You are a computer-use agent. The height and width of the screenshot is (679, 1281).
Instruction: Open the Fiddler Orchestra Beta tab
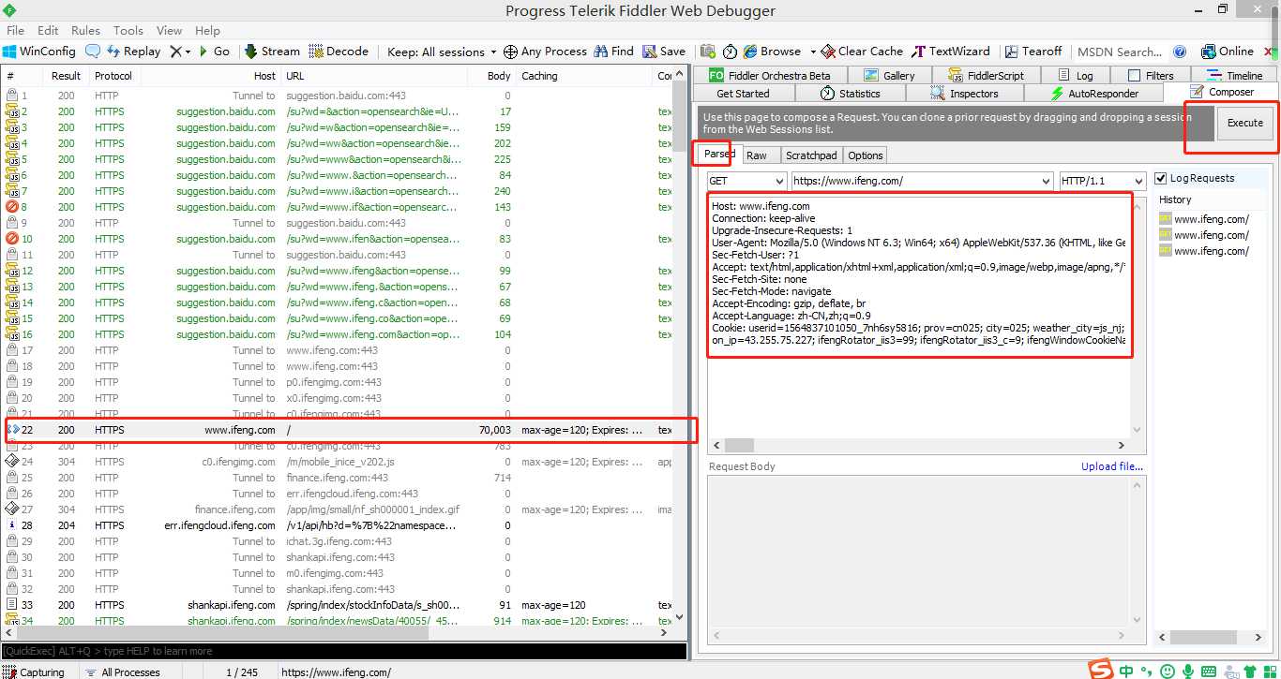(x=770, y=76)
